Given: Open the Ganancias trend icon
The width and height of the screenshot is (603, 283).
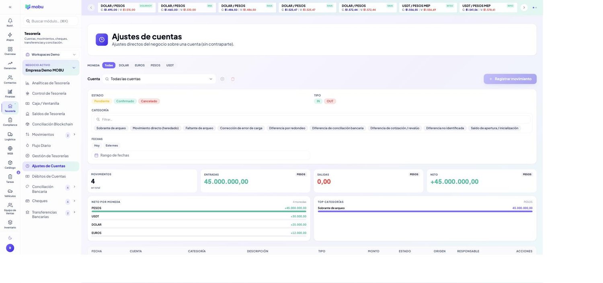Looking at the screenshot, I should [x=10, y=63].
